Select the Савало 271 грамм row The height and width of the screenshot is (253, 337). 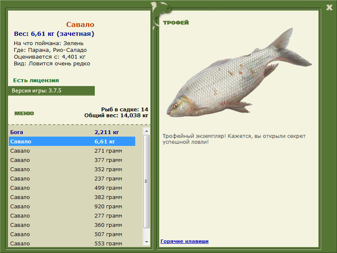[72, 151]
